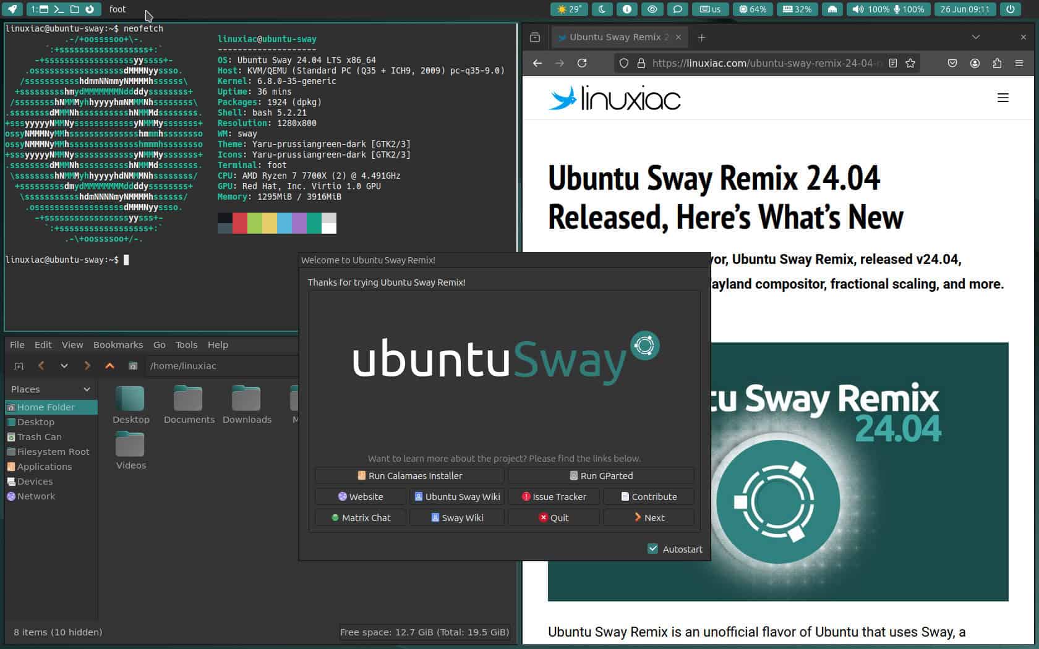Open the path history dropdown in file manager
The width and height of the screenshot is (1039, 649).
point(64,366)
